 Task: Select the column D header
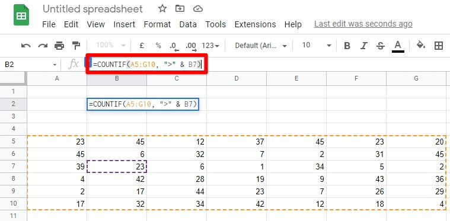[x=237, y=78]
